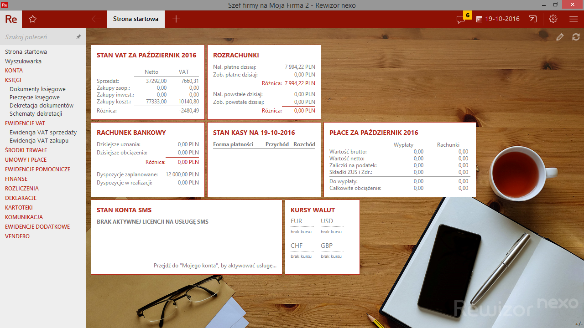This screenshot has width=584, height=328.
Task: Open the hamburger menu icon
Action: pyautogui.click(x=574, y=19)
